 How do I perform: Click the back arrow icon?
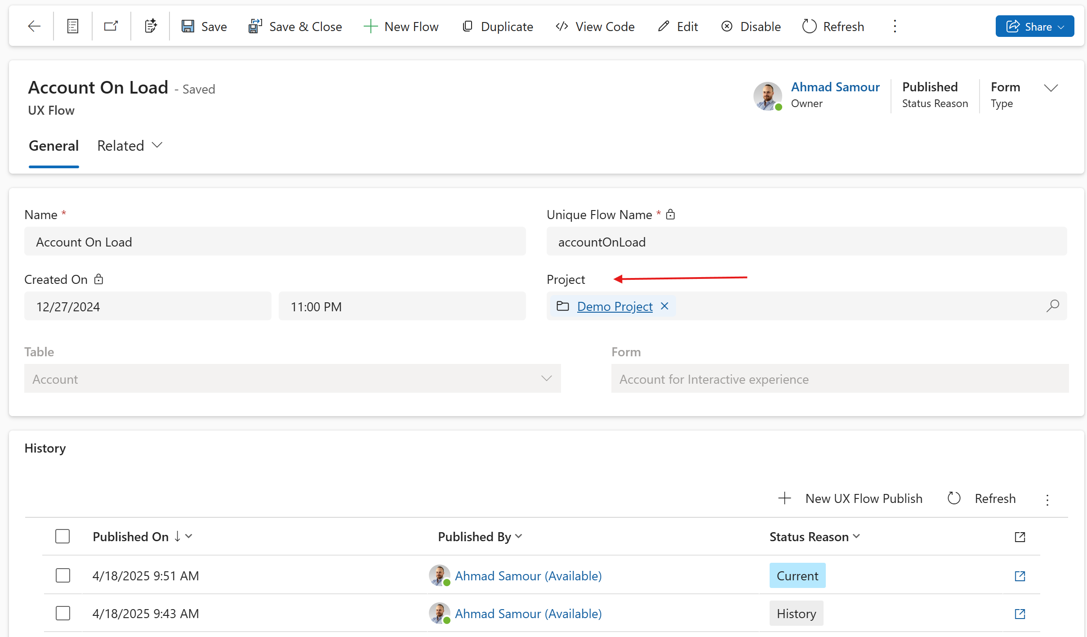point(34,27)
